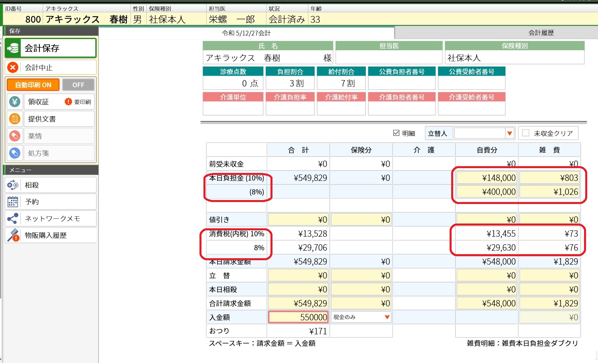Open ネットワークメモ via the share icon

pyautogui.click(x=13, y=218)
